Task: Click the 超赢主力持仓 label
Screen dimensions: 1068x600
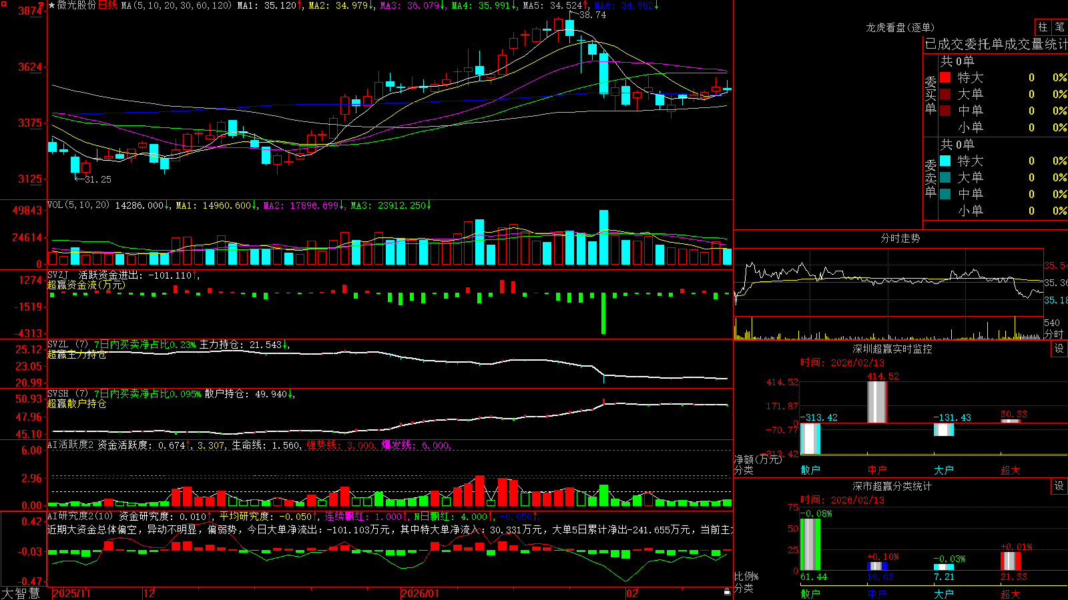Action: [x=77, y=354]
